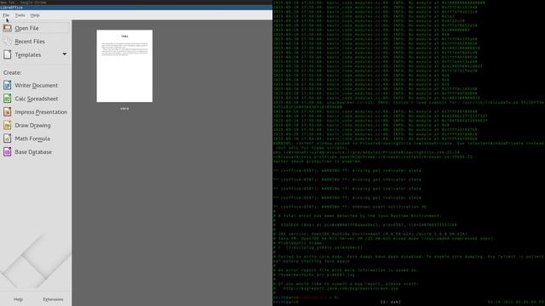Viewport: 545px width, 306px height.
Task: Click the Recent Files clock icon
Action: coord(8,41)
